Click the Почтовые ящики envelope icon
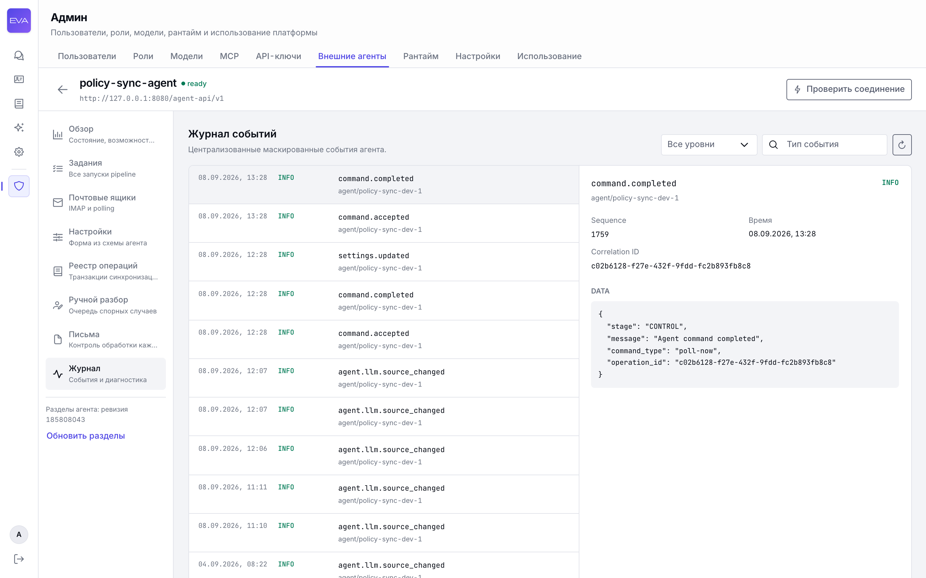Screen dimensions: 926x578 58,203
